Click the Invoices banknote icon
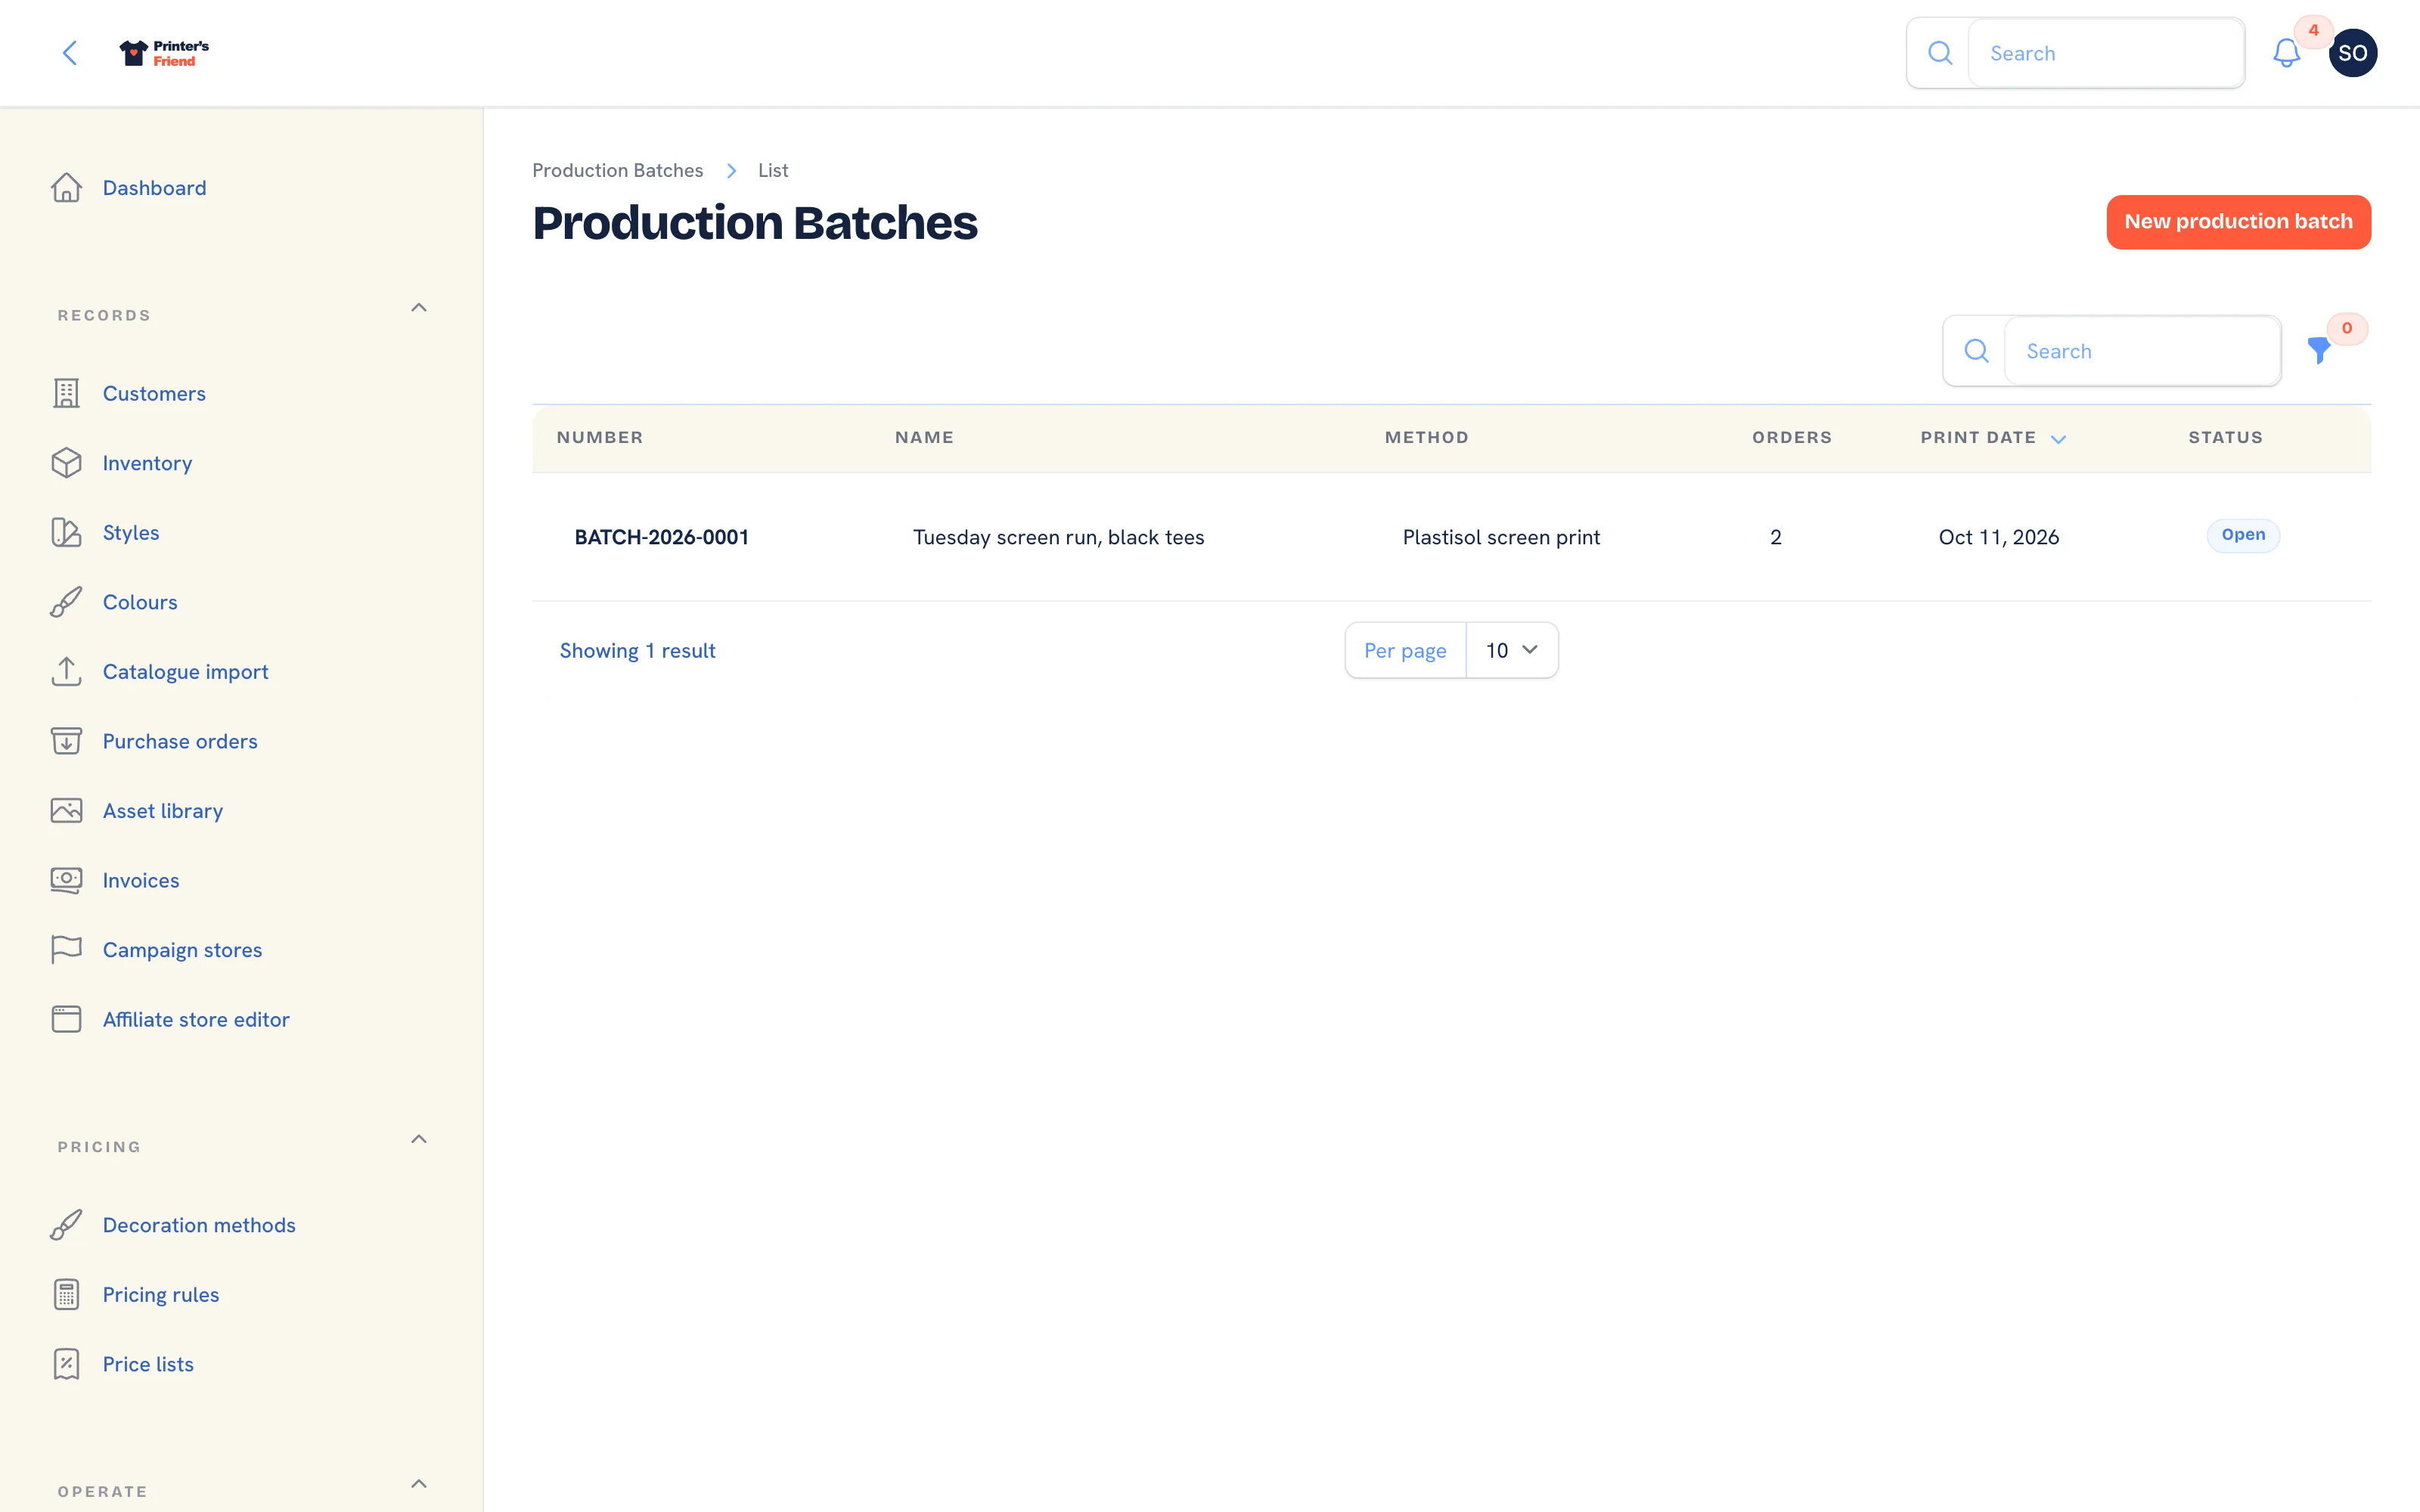The width and height of the screenshot is (2420, 1512). 66,880
